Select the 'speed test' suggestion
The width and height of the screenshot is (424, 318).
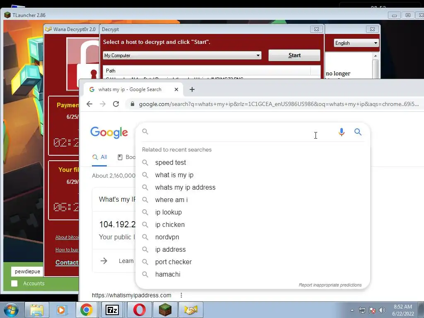(x=253, y=162)
